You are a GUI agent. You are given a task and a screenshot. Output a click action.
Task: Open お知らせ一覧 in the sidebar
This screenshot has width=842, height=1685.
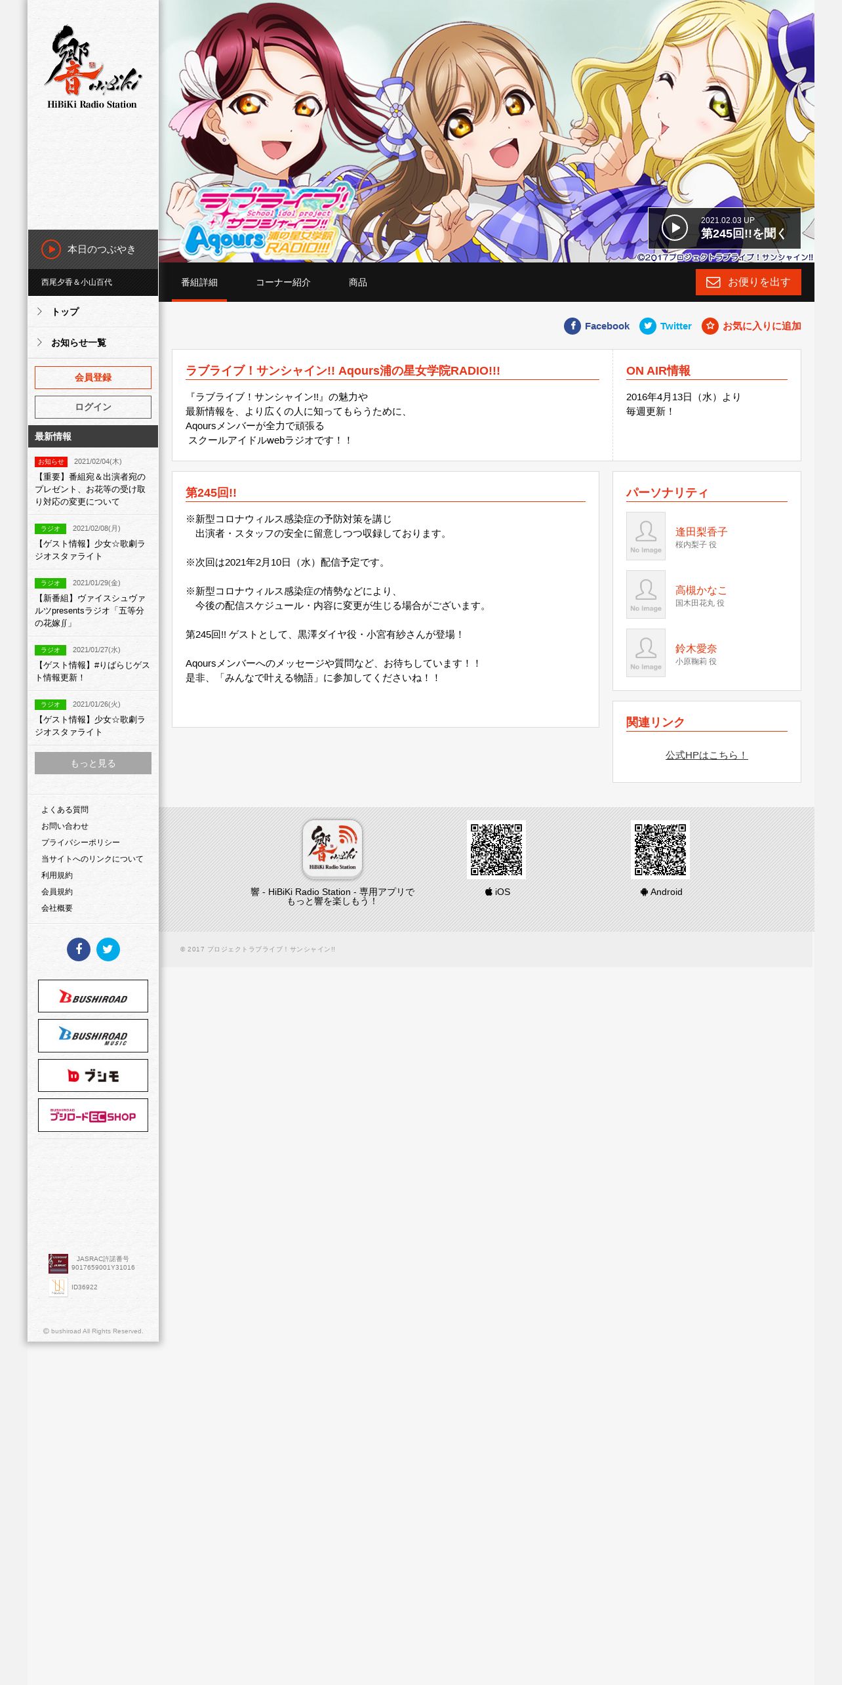tap(93, 343)
